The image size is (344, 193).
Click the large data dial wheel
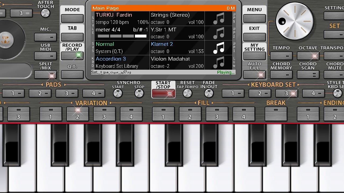(295, 21)
